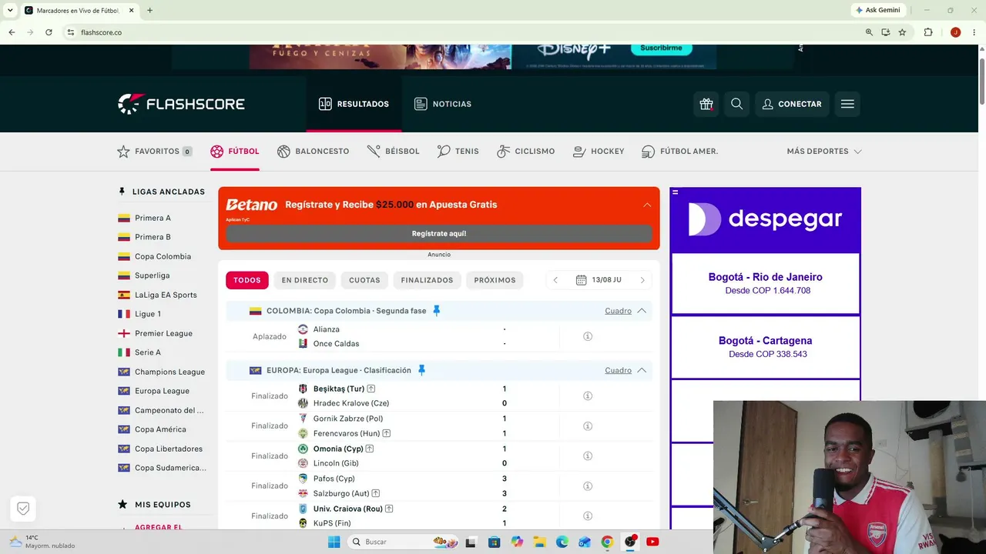Collapse the Betano ad banner
Image resolution: width=986 pixels, height=554 pixels.
point(647,205)
